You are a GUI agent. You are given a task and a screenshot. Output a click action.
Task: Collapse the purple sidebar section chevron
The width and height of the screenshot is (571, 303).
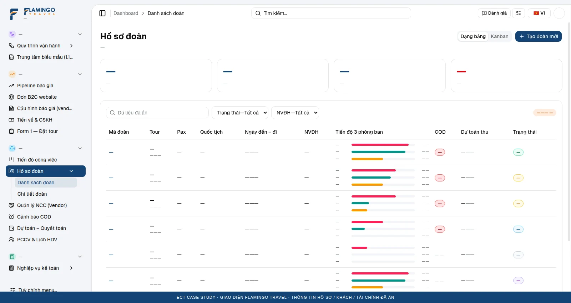pyautogui.click(x=80, y=34)
